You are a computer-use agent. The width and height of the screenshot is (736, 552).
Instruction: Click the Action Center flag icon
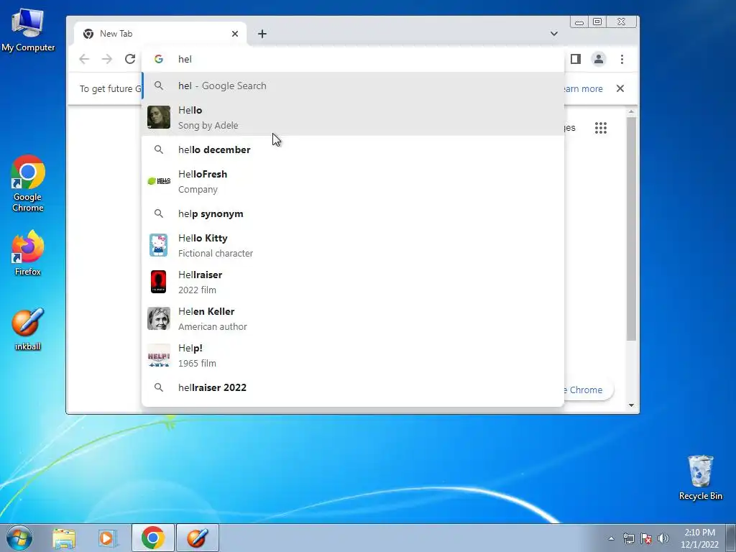(646, 538)
